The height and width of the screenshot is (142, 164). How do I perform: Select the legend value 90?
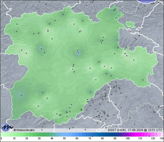pos(115,138)
